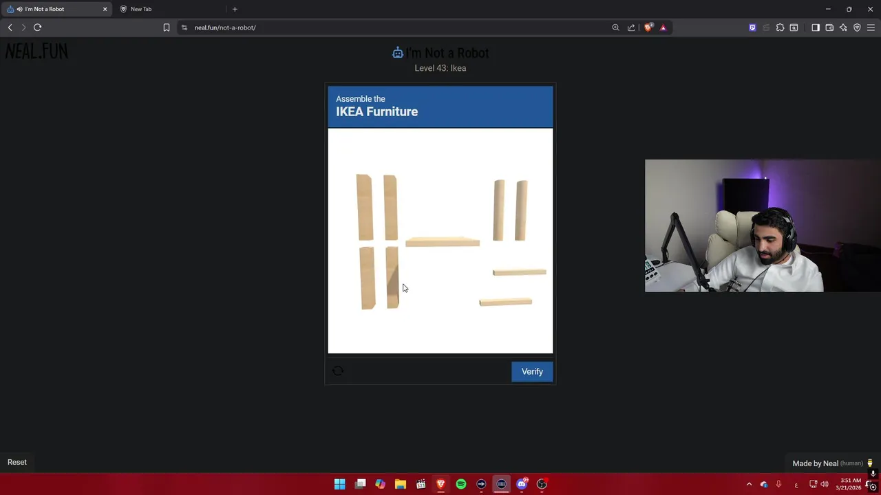This screenshot has height=495, width=881.
Task: Click the refresh captcha icon
Action: coord(337,371)
